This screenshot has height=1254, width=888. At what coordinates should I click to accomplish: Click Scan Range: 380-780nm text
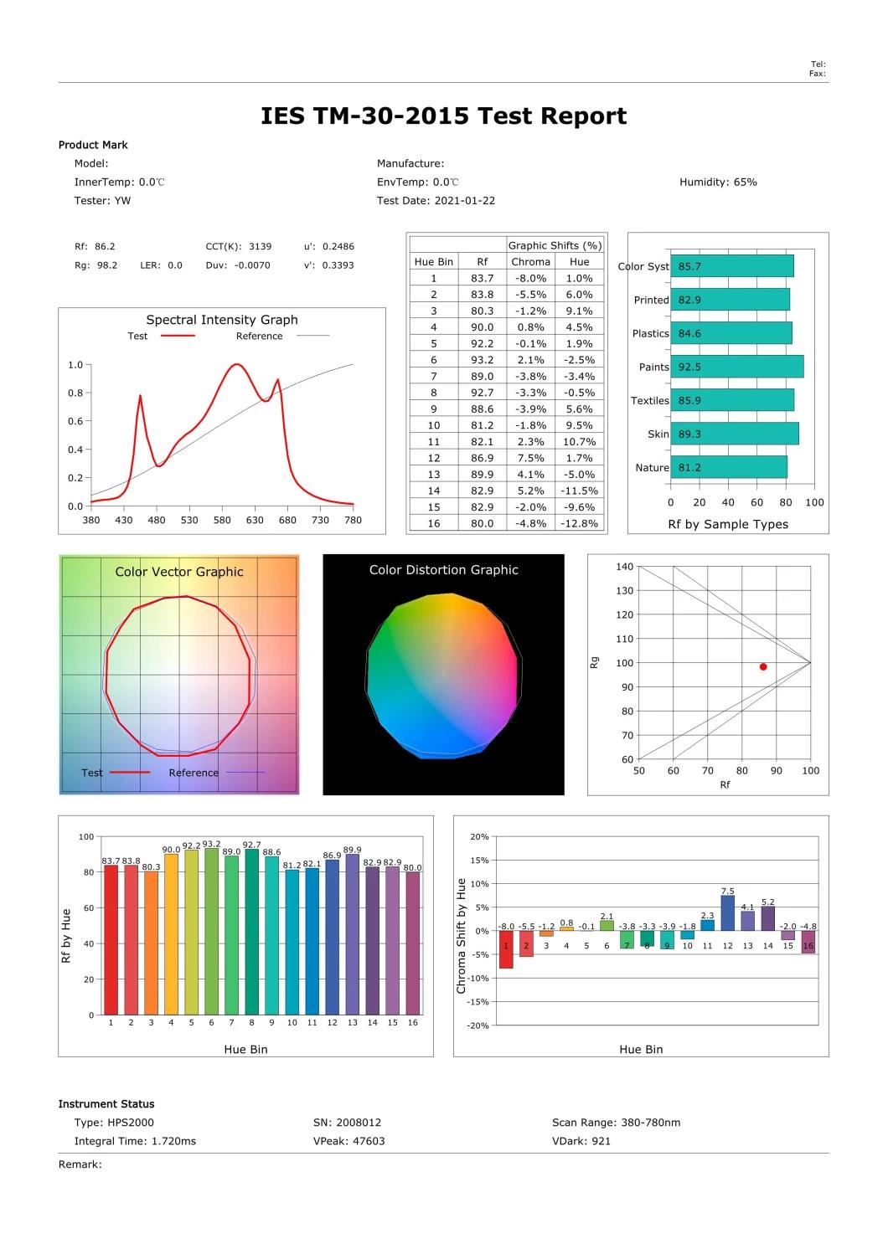(617, 1123)
